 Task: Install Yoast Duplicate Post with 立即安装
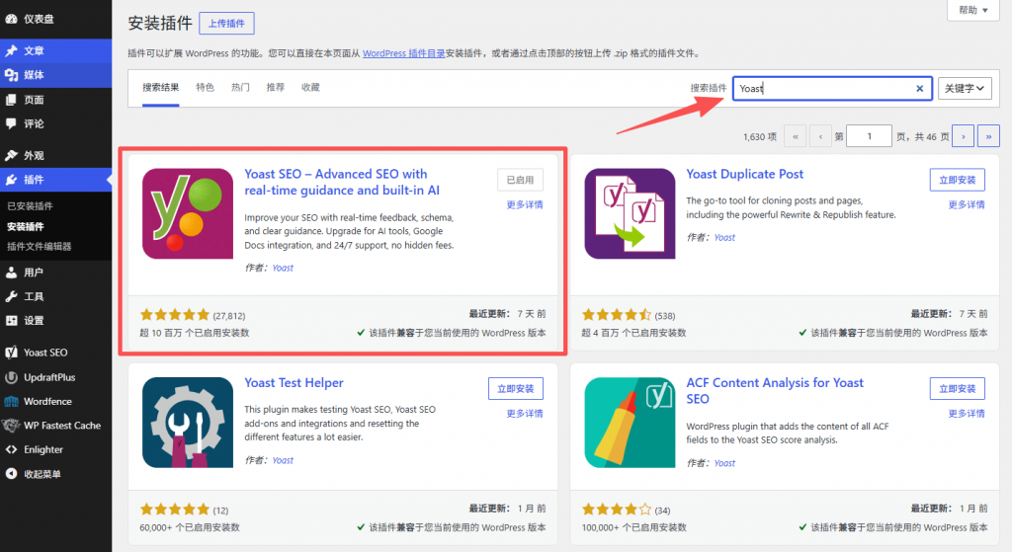(x=957, y=180)
